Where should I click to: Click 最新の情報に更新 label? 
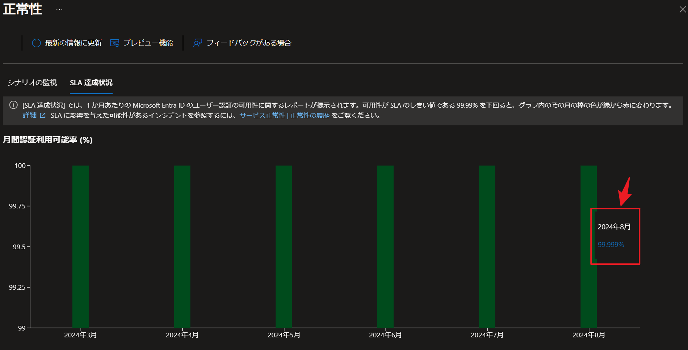click(x=74, y=43)
